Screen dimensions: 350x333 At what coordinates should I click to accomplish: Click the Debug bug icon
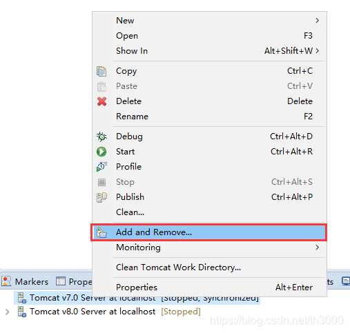pyautogui.click(x=101, y=137)
